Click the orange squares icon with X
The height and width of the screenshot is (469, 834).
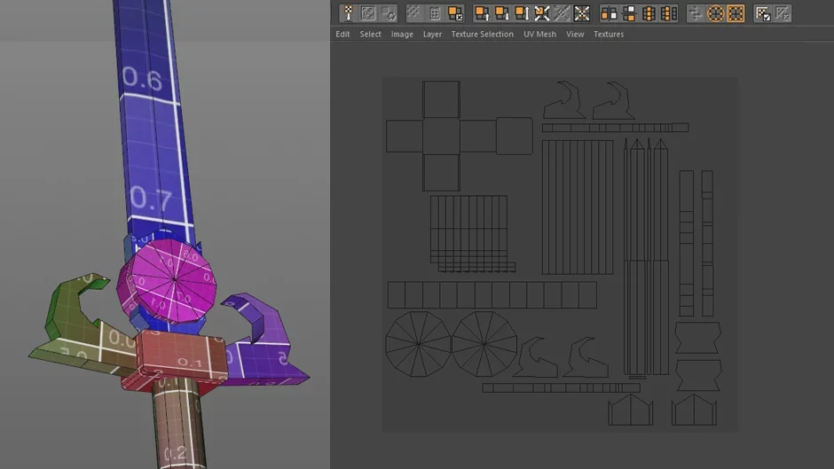455,13
